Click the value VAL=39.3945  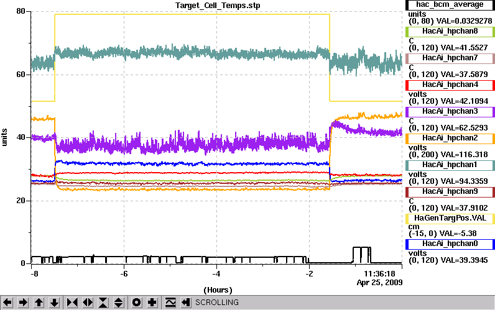(464, 260)
